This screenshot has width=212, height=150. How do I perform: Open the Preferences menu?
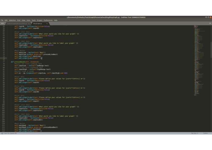click(48, 20)
